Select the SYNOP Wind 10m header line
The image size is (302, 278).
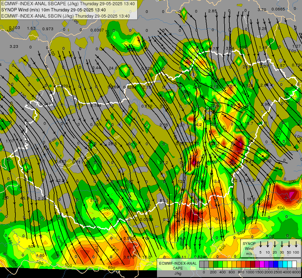coord(54,10)
